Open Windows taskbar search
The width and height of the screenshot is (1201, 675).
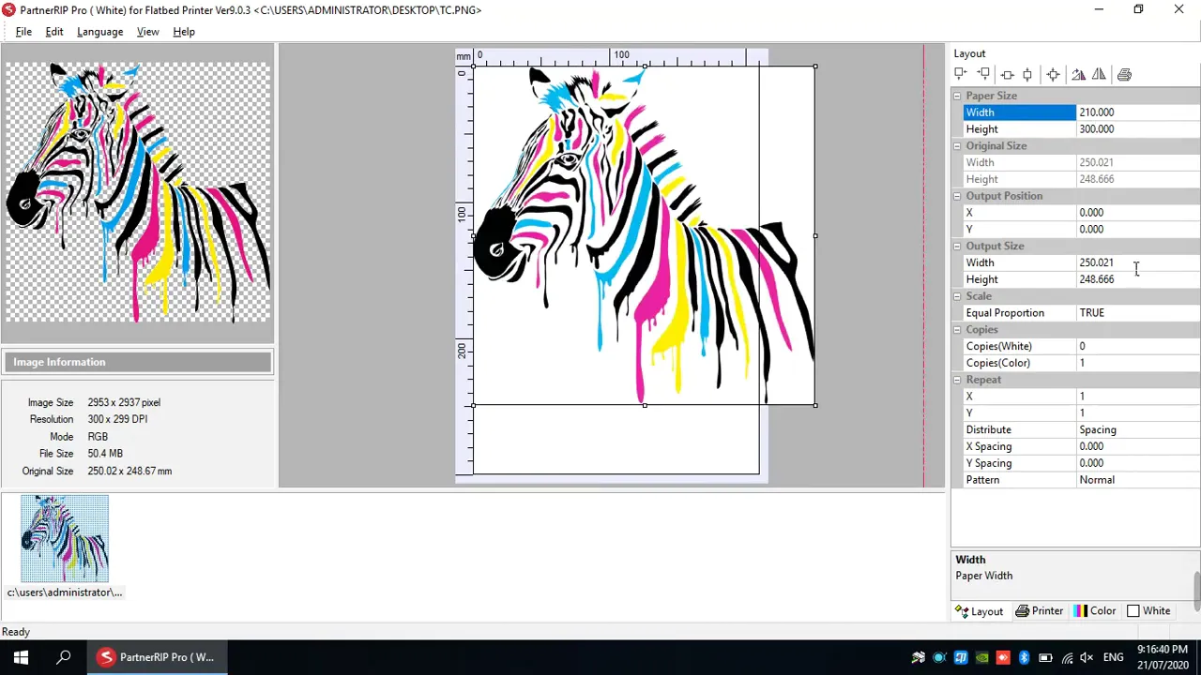(x=64, y=657)
